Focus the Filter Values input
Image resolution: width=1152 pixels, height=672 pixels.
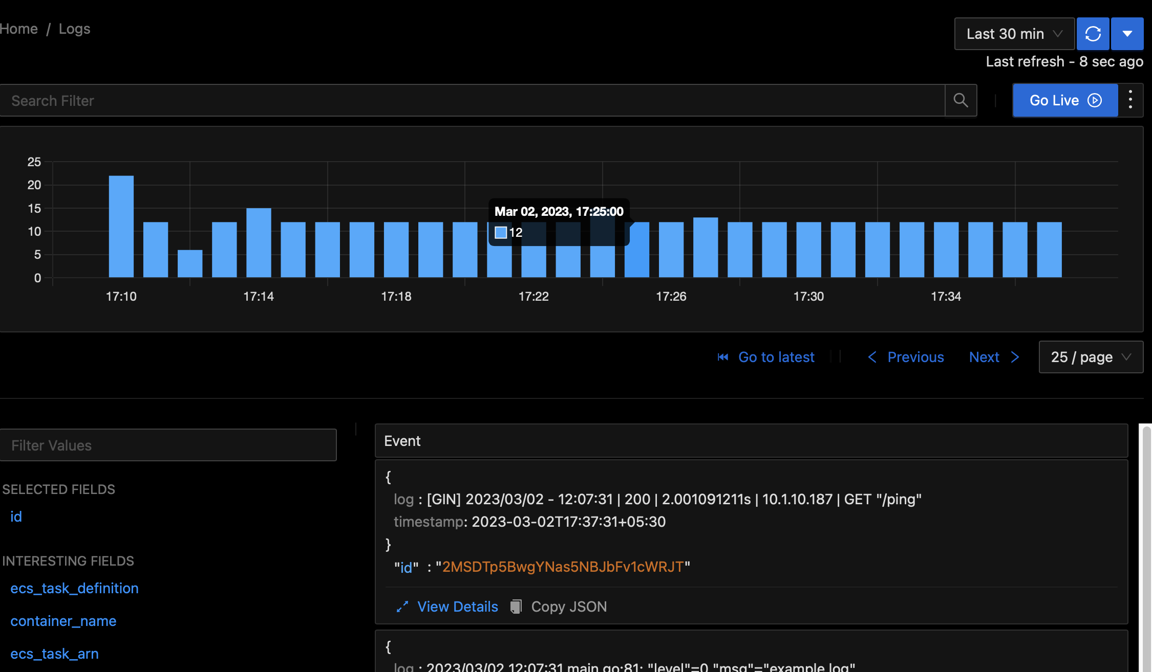click(x=168, y=445)
